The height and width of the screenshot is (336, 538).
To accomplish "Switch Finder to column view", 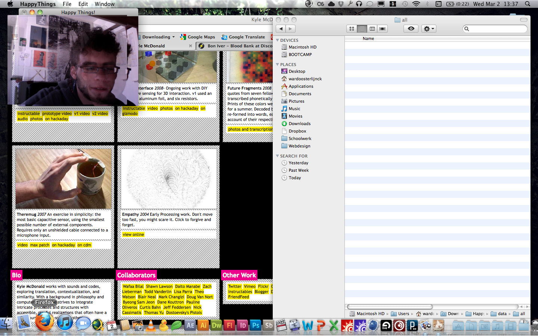I will click(372, 29).
